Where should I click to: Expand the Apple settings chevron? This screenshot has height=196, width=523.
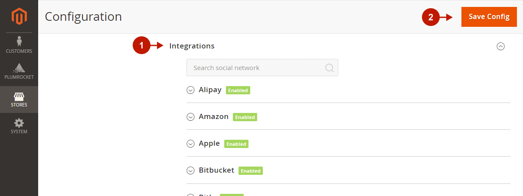190,144
